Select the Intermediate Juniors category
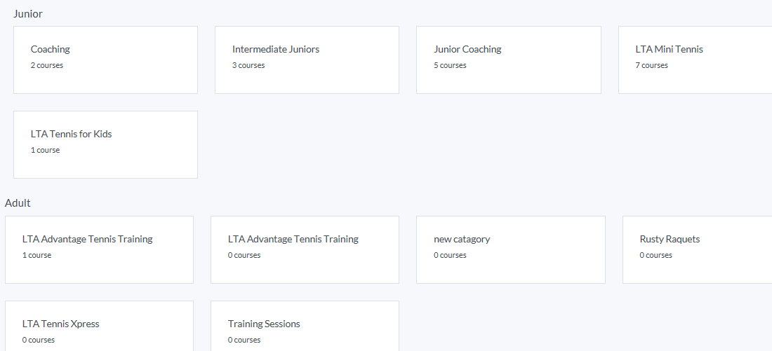This screenshot has height=351, width=772. 307,60
